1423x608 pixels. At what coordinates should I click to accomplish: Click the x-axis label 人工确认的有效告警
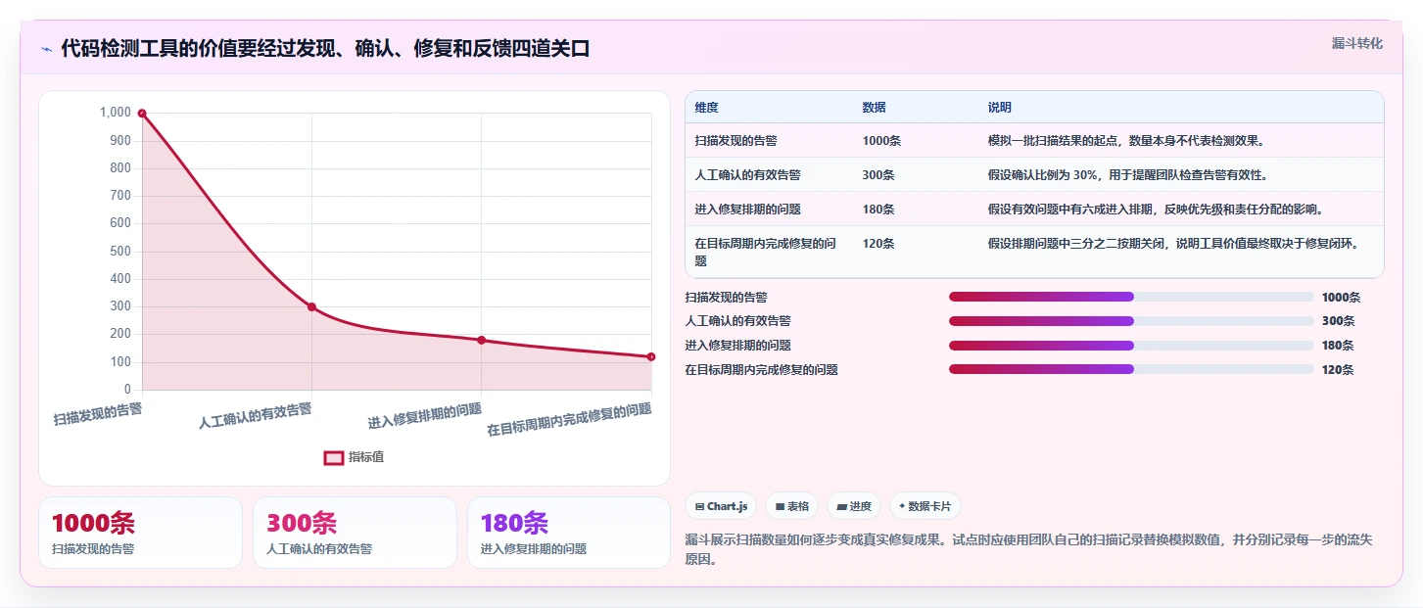(x=256, y=416)
